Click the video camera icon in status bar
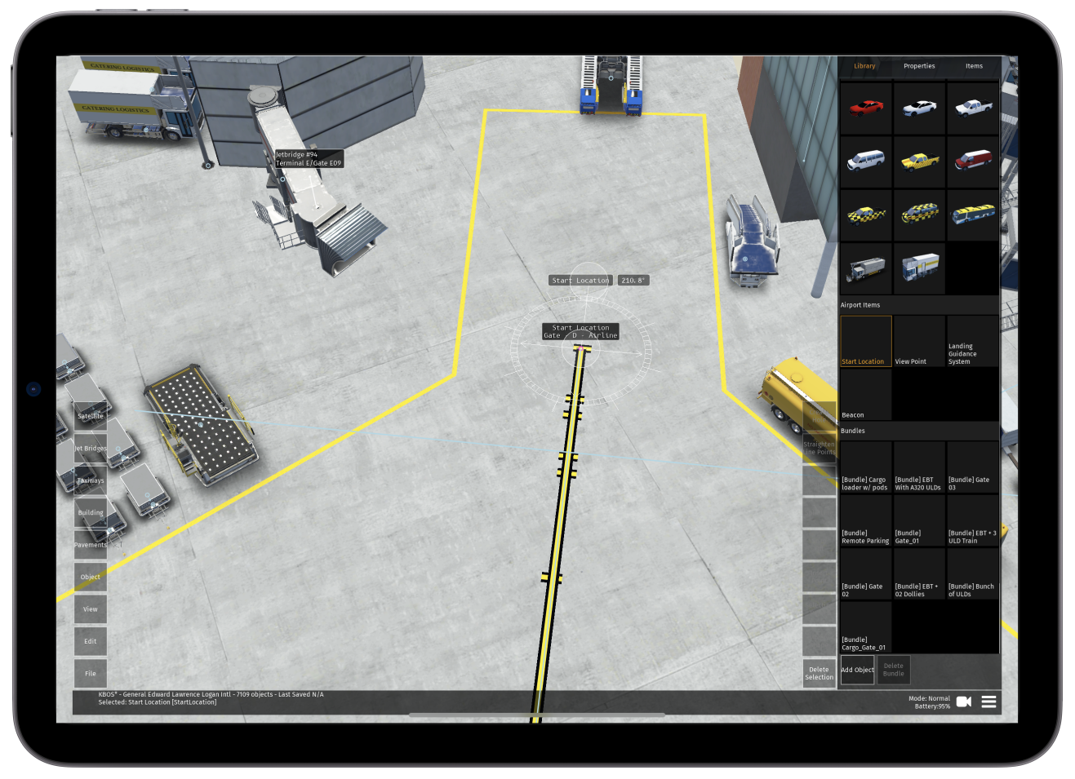 (964, 701)
